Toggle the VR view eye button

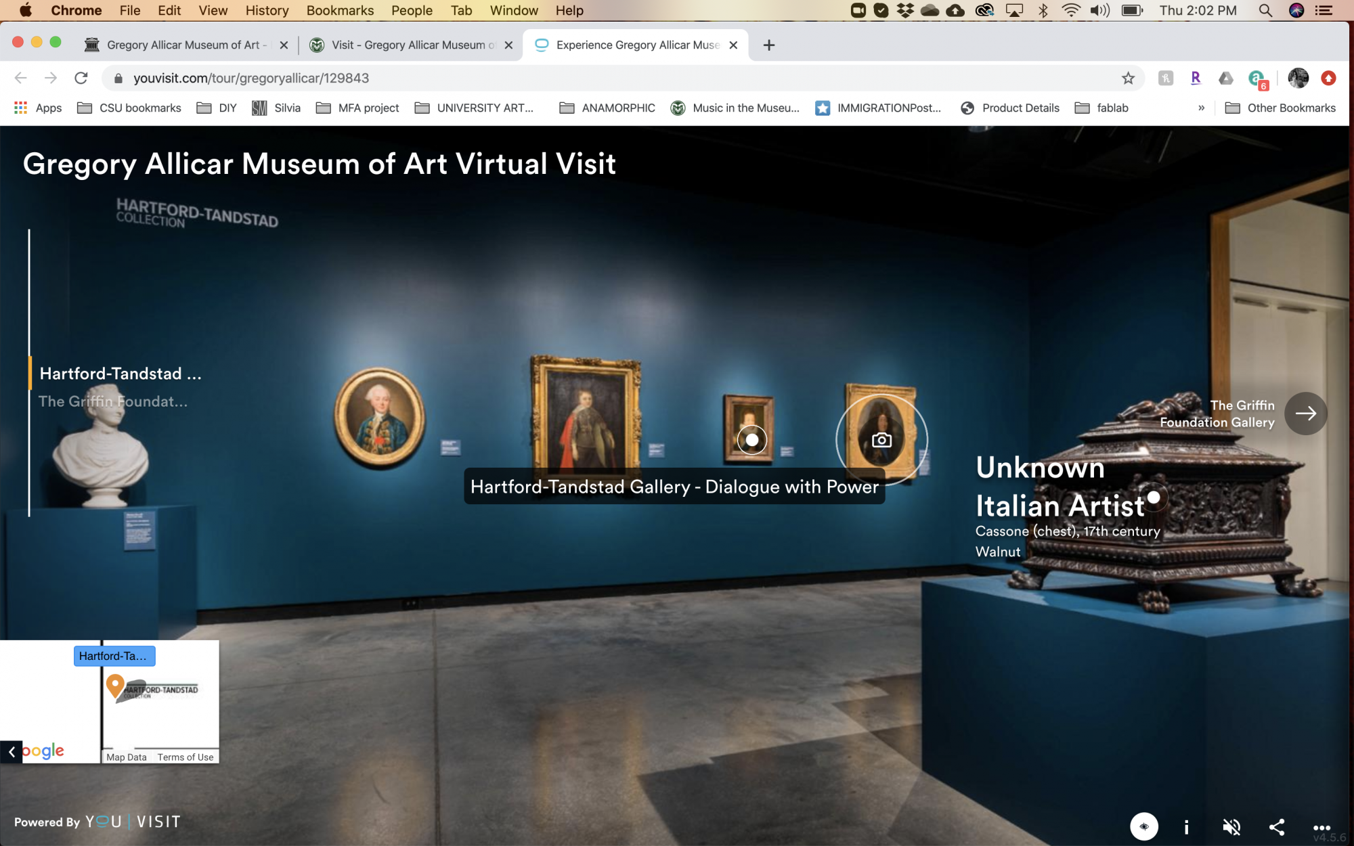point(1144,826)
